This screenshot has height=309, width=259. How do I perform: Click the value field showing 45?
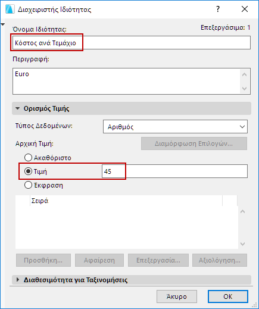(x=174, y=171)
